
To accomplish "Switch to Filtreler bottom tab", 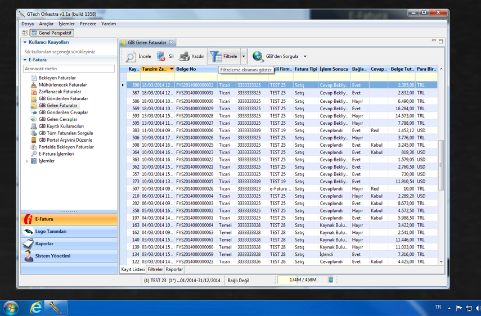I will [155, 269].
